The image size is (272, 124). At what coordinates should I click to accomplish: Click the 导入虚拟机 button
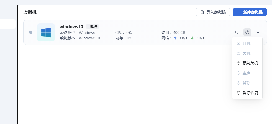(213, 12)
